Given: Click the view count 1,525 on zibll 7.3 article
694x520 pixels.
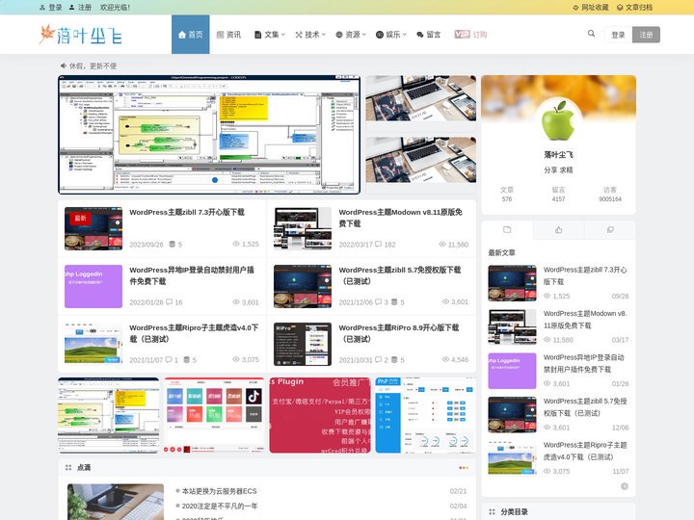Looking at the screenshot, I should tap(246, 244).
